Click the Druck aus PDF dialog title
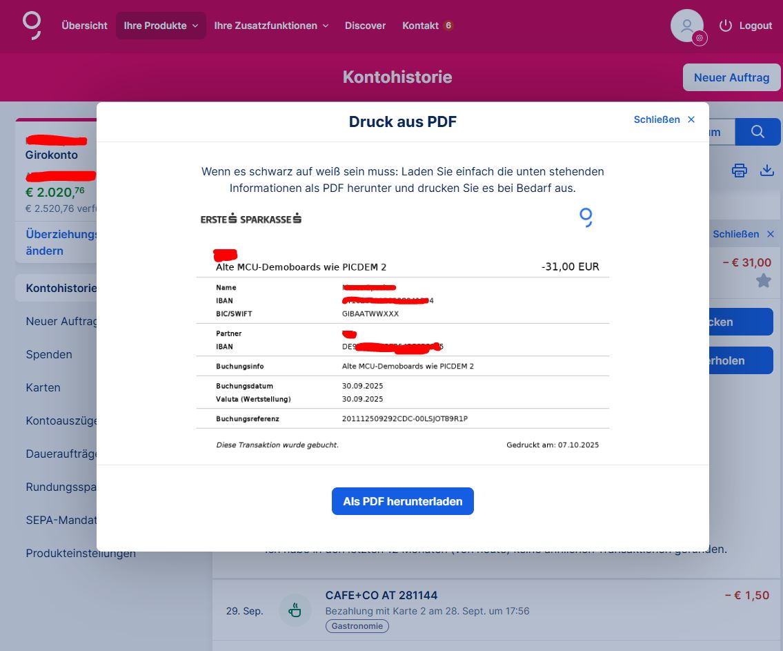Image resolution: width=783 pixels, height=651 pixels. tap(402, 122)
